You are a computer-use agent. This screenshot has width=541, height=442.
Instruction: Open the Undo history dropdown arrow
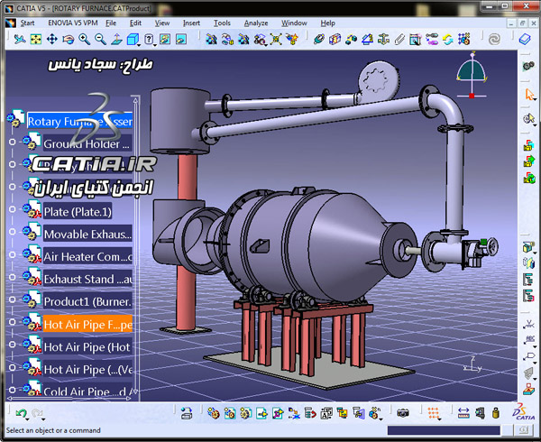click(27, 419)
